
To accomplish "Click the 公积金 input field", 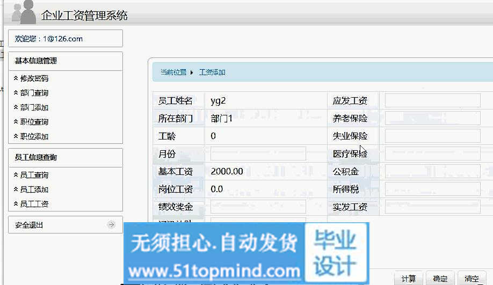I will [x=432, y=171].
